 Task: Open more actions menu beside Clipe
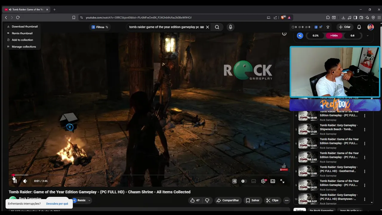click(x=286, y=200)
